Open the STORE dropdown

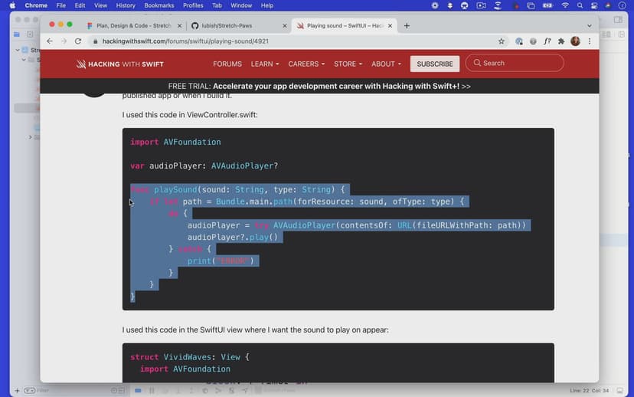coord(348,64)
